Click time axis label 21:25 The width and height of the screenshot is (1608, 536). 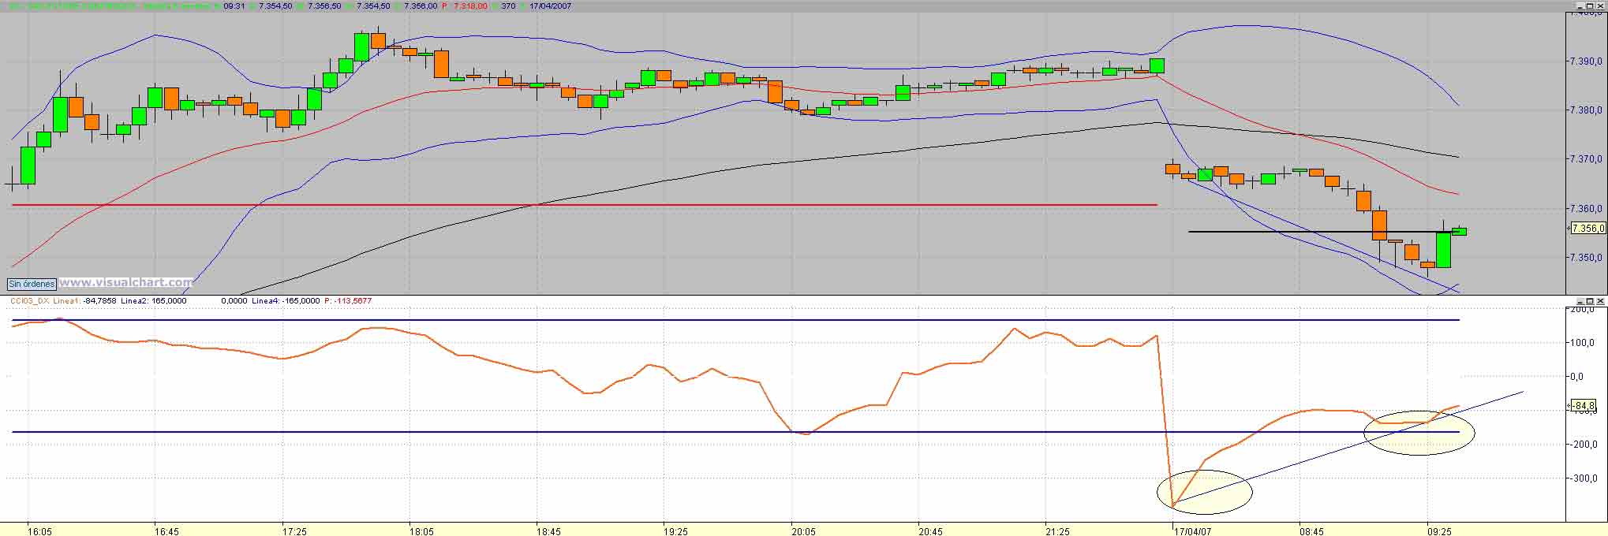1059,531
